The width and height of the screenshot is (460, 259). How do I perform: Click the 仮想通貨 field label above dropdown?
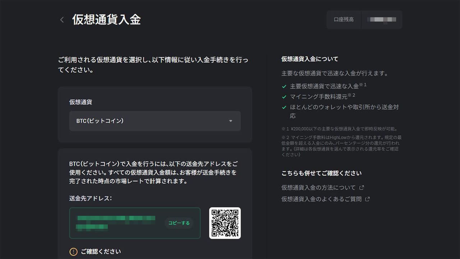(x=80, y=102)
